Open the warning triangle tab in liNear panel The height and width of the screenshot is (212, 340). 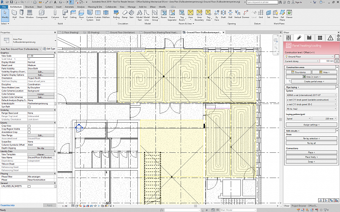[330, 38]
